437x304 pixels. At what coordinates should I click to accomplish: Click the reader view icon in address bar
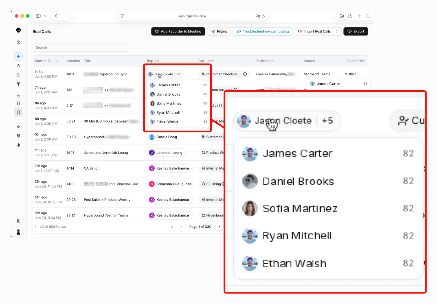point(122,16)
